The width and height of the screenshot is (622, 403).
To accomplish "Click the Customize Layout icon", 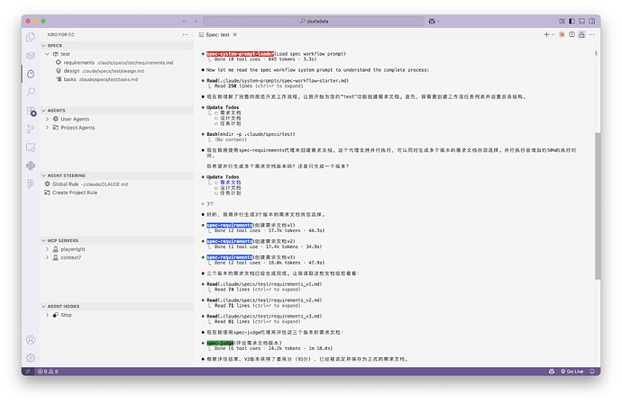I will [562, 21].
